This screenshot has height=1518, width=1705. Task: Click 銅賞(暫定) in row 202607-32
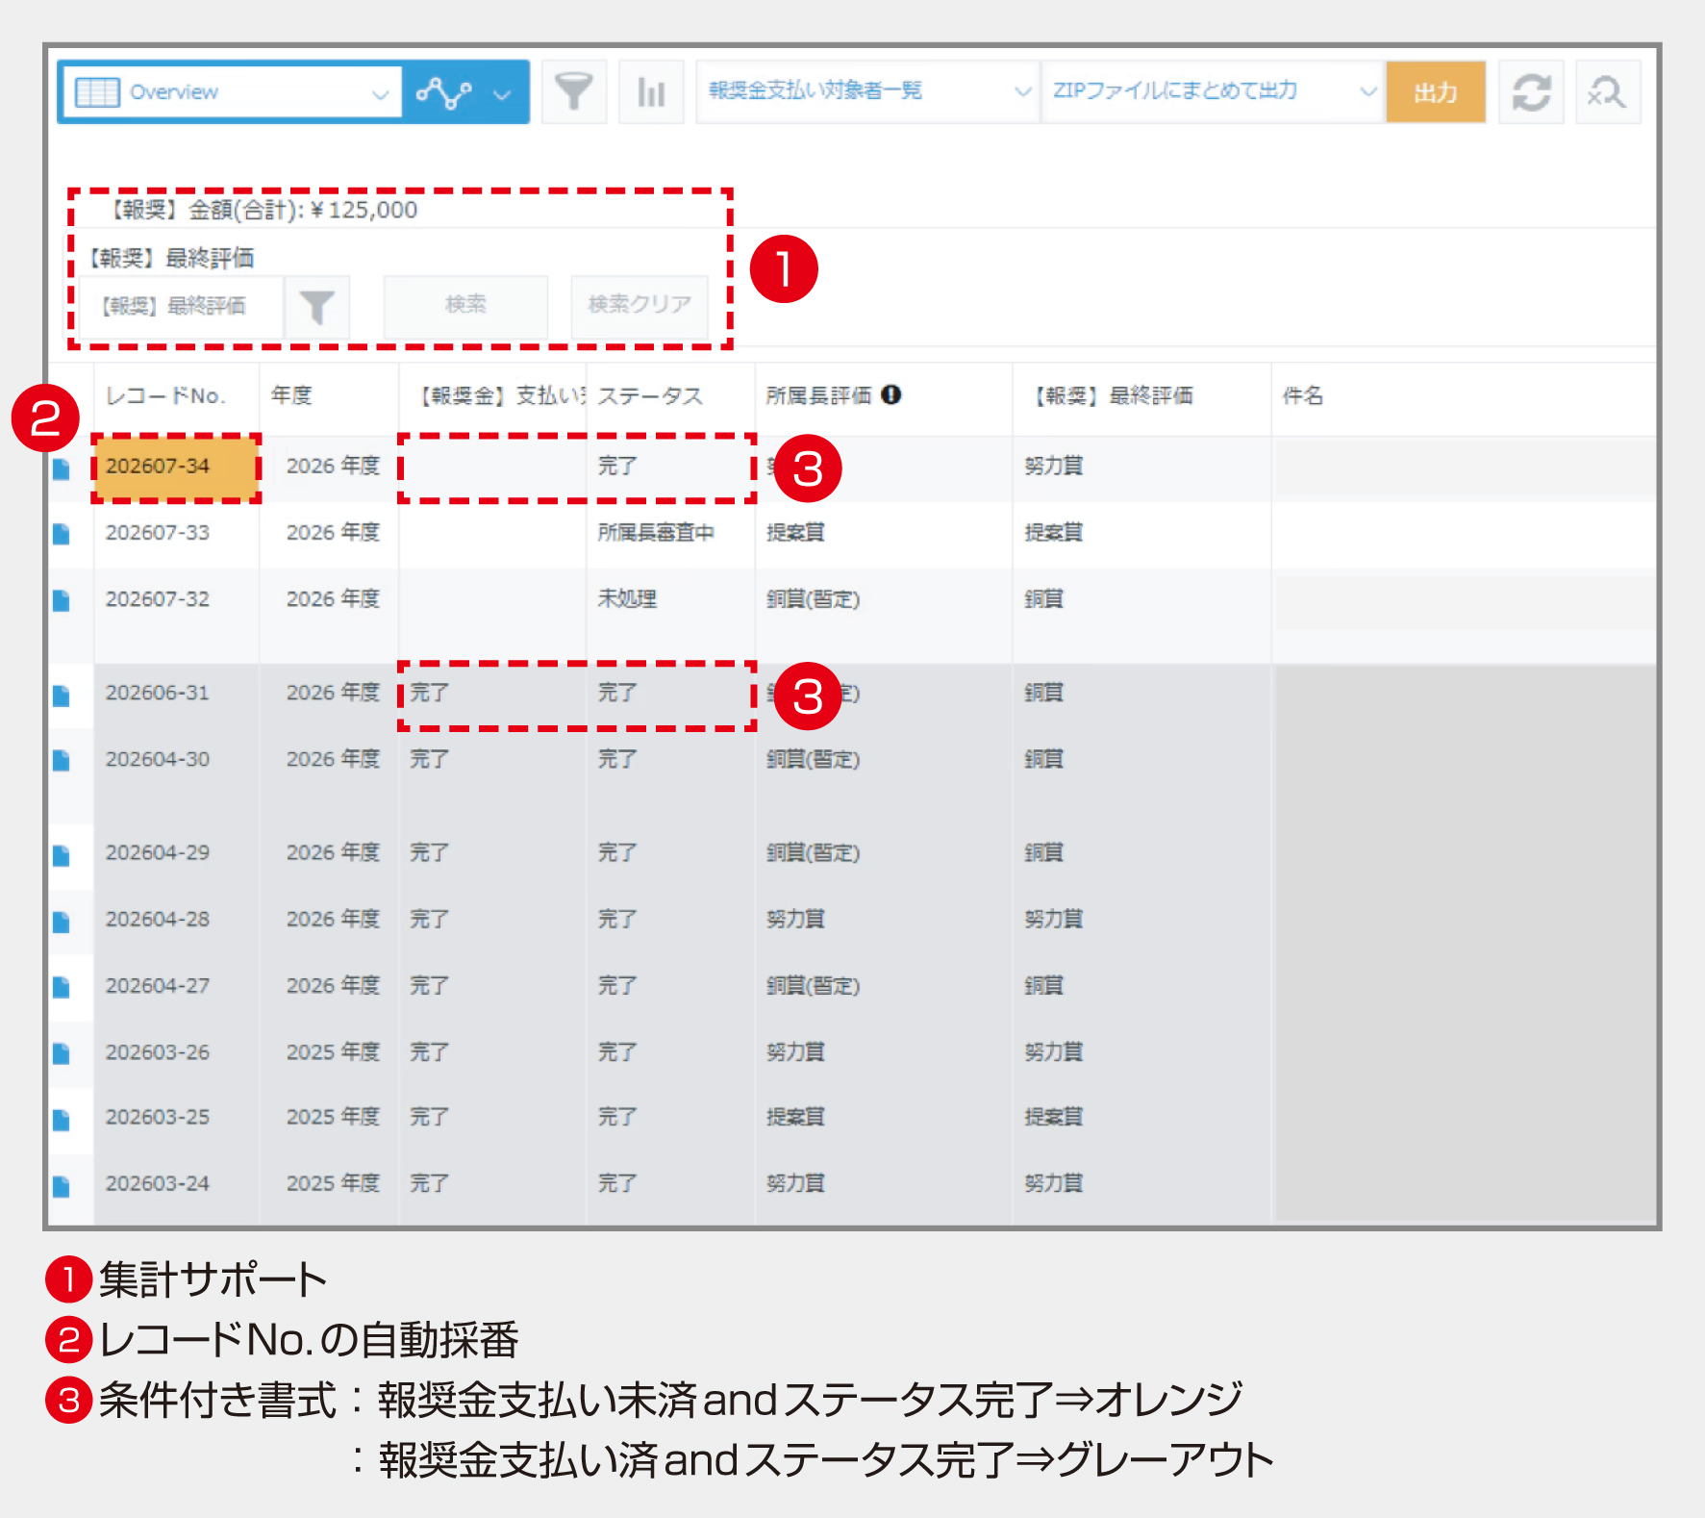point(814,598)
